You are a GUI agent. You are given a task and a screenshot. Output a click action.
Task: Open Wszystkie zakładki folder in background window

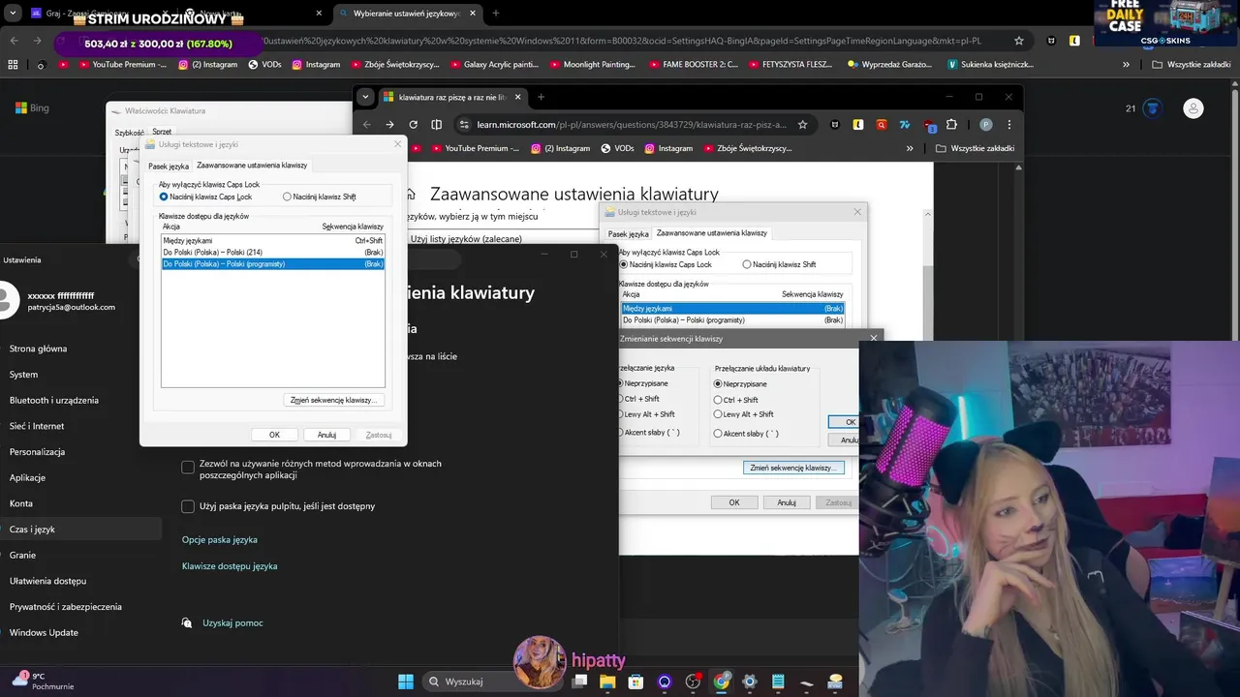click(x=1191, y=65)
